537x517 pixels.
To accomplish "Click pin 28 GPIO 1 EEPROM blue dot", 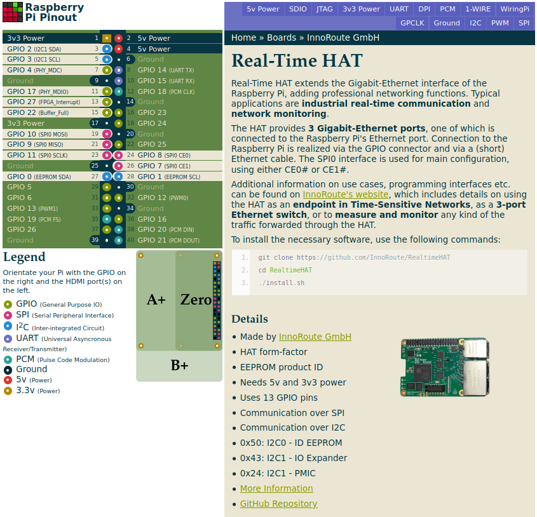I will [x=118, y=177].
